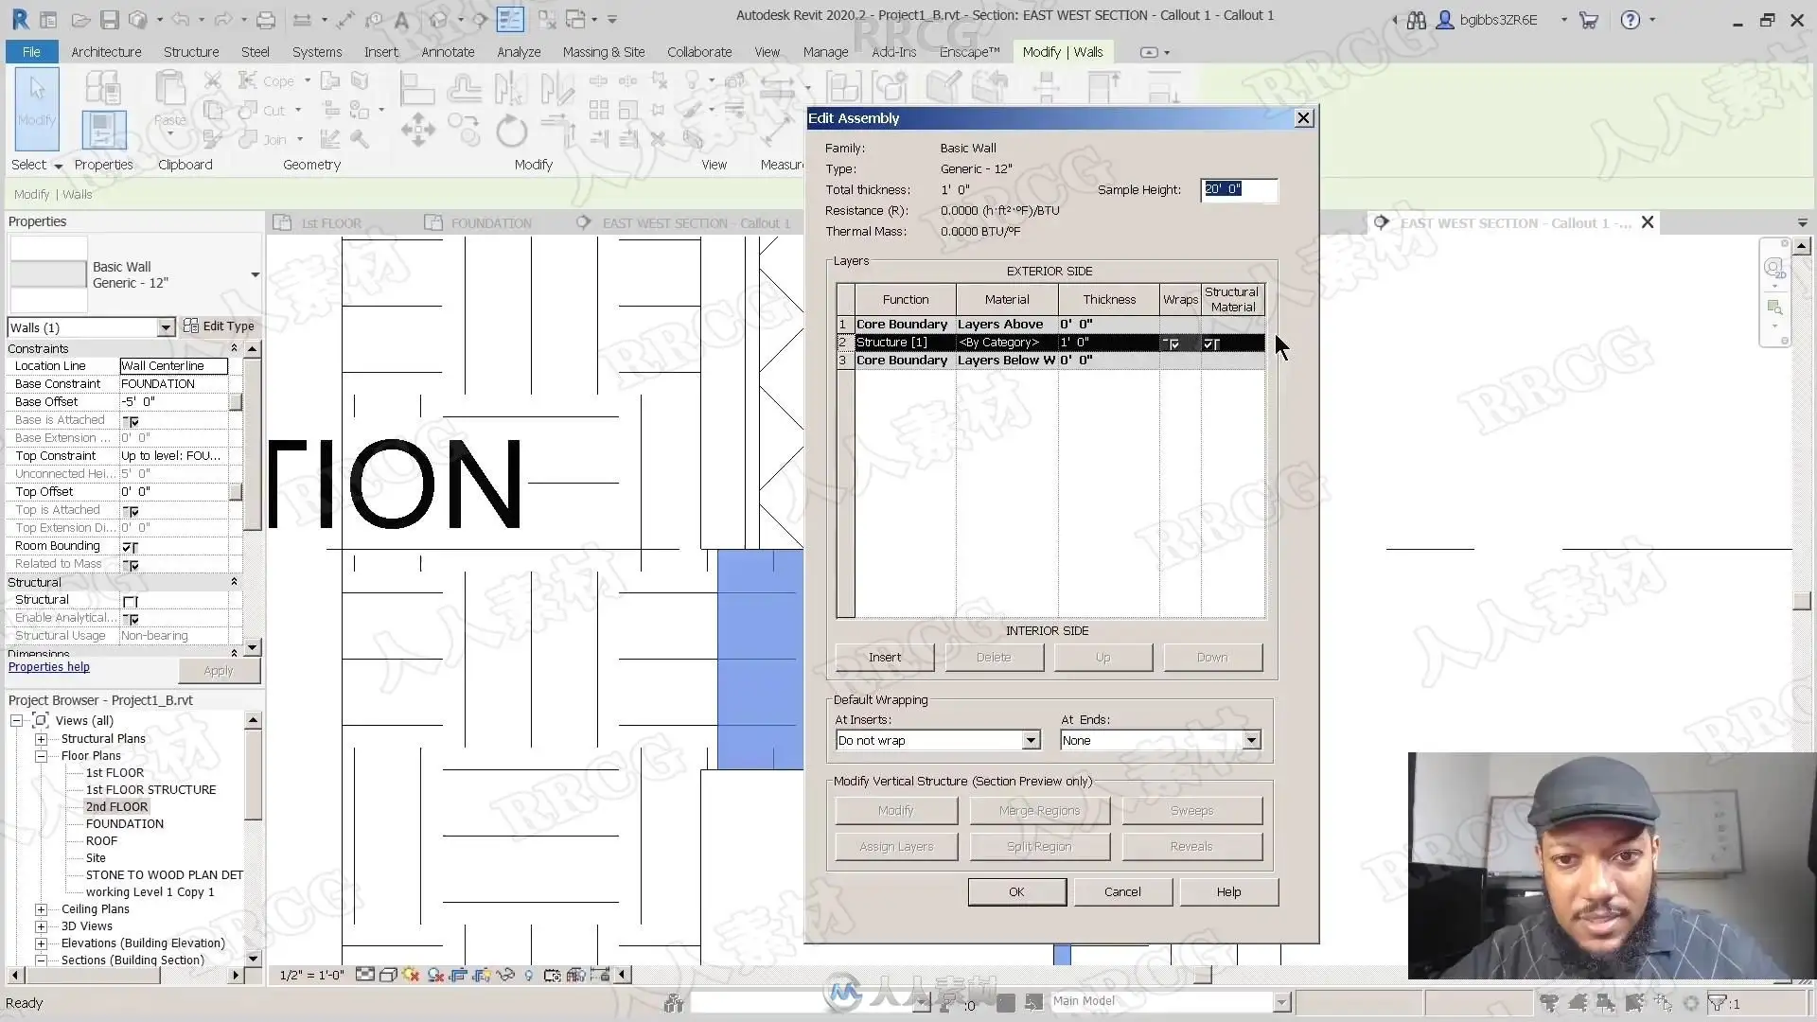Select the Move tool icon
Screen dimensions: 1817x1022
(417, 130)
